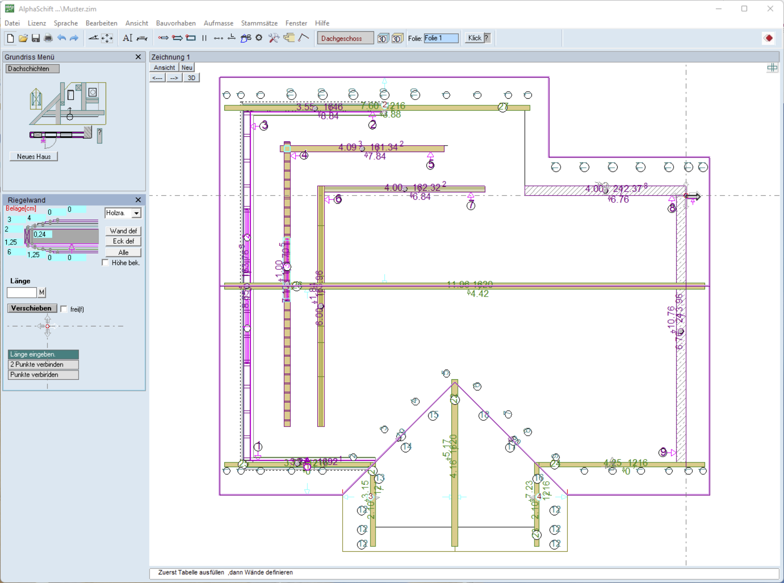Open the Holzra. dropdown
The height and width of the screenshot is (583, 784).
[136, 213]
